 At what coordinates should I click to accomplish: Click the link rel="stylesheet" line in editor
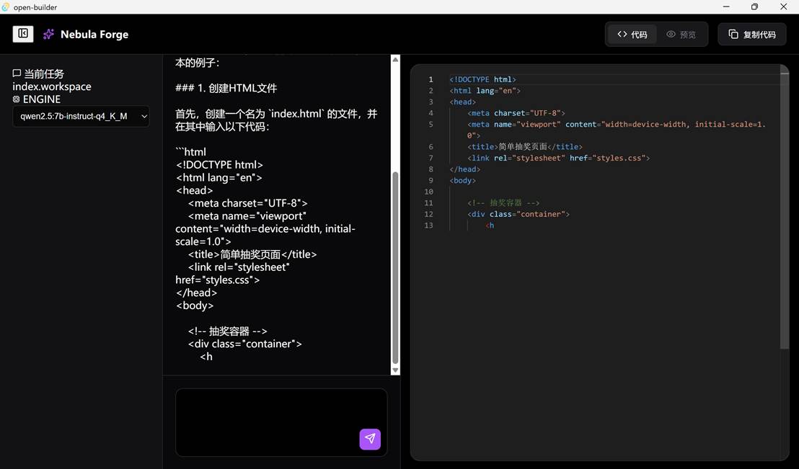point(558,158)
